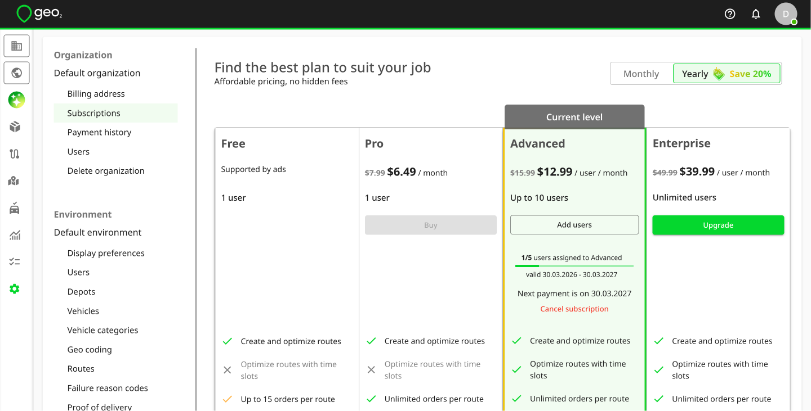Open the routes icon in sidebar
811x411 pixels.
(15, 154)
